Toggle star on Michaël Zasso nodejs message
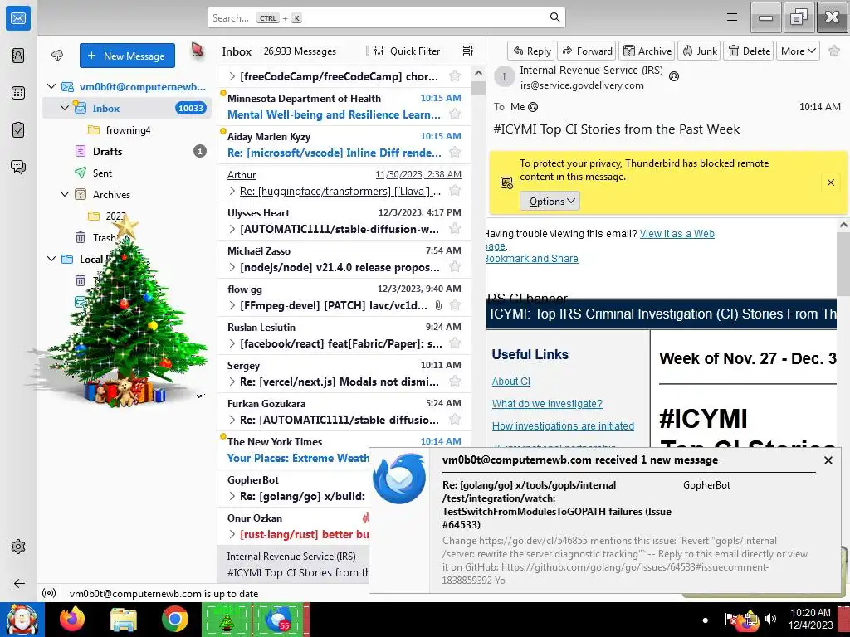 tap(455, 266)
